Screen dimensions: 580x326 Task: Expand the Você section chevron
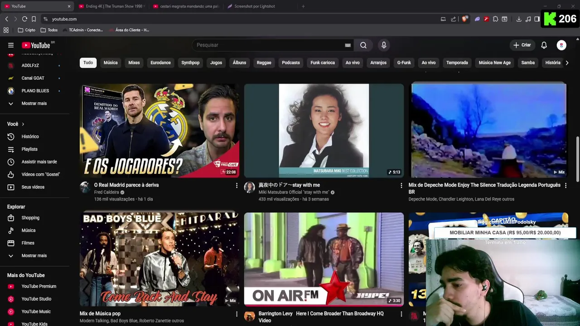23,124
